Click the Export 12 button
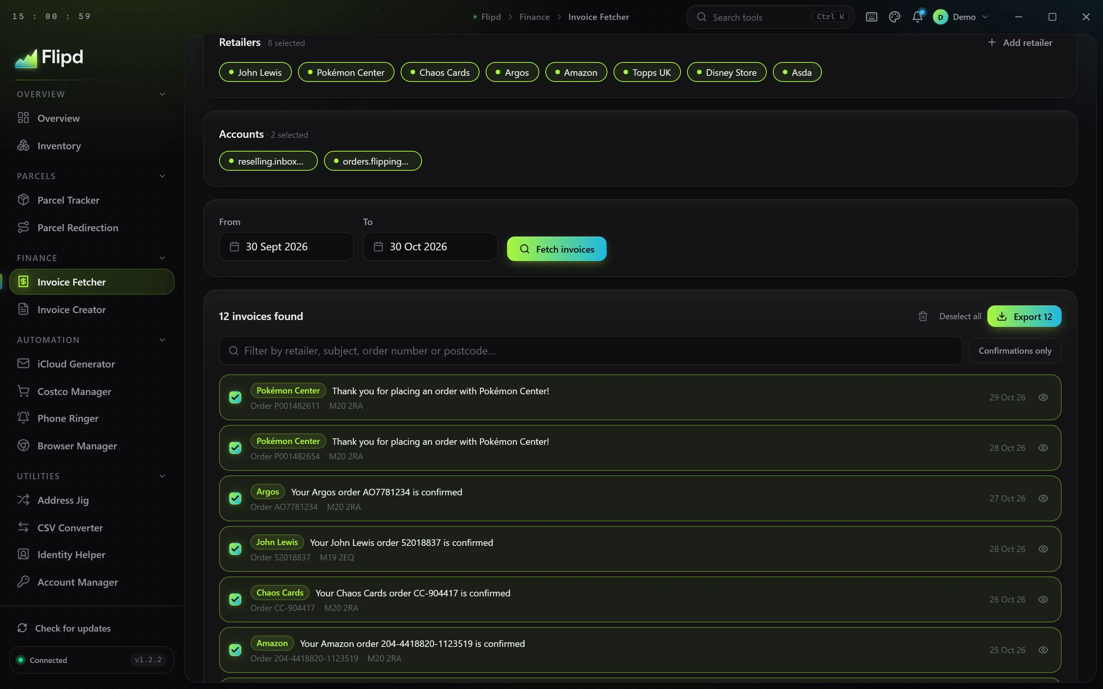This screenshot has height=689, width=1103. [x=1024, y=316]
